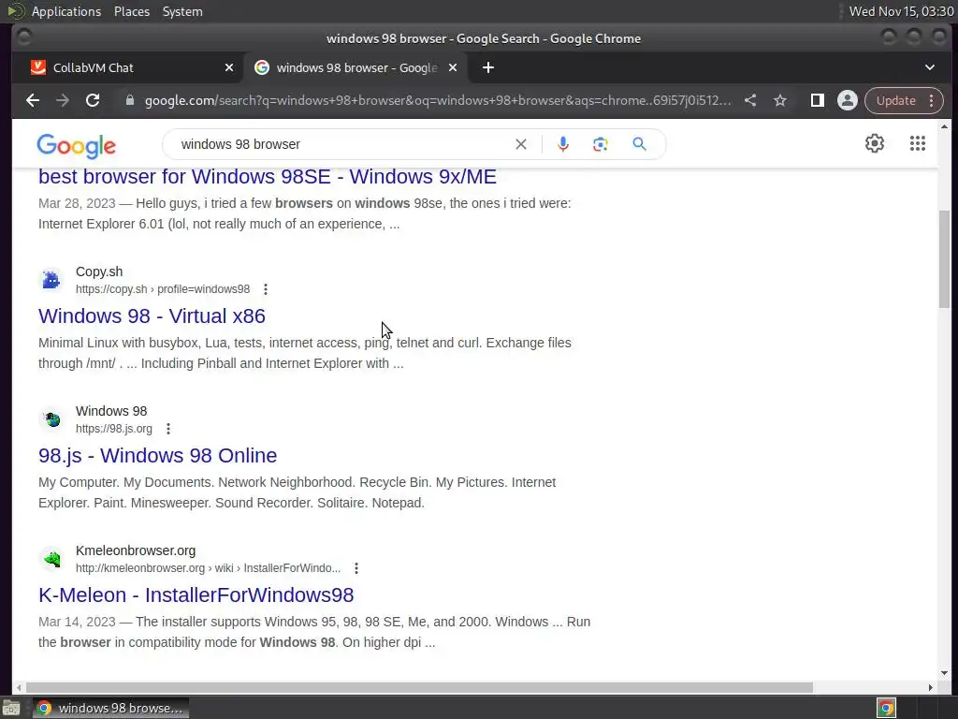Click Chrome icon in bottom-right tray

tap(886, 708)
